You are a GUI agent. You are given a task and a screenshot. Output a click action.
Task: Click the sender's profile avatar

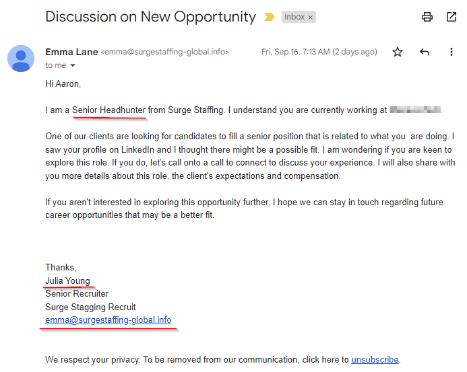(21, 58)
